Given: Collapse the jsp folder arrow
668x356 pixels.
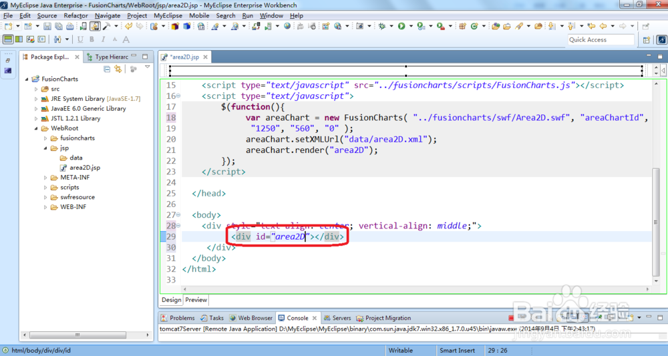Looking at the screenshot, I should 45,148.
